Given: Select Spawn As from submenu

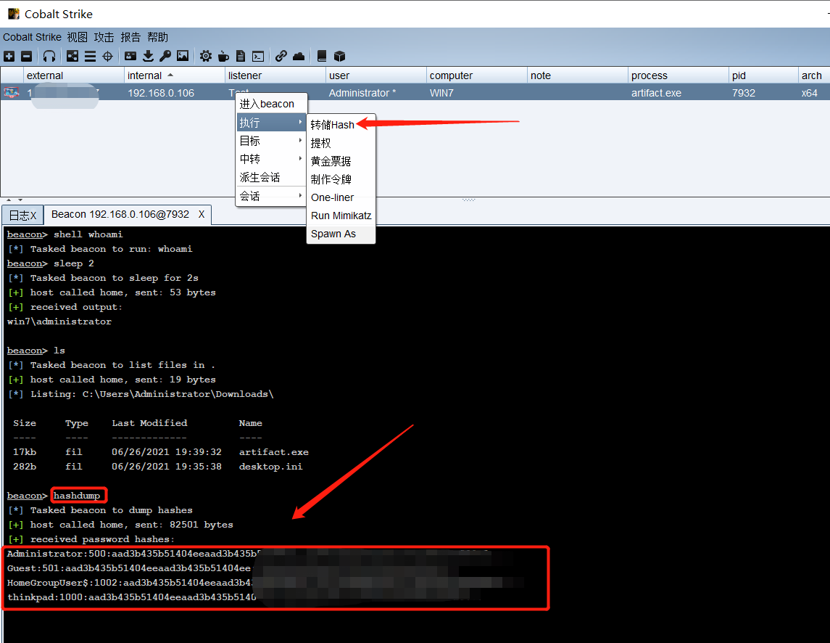Looking at the screenshot, I should [341, 234].
